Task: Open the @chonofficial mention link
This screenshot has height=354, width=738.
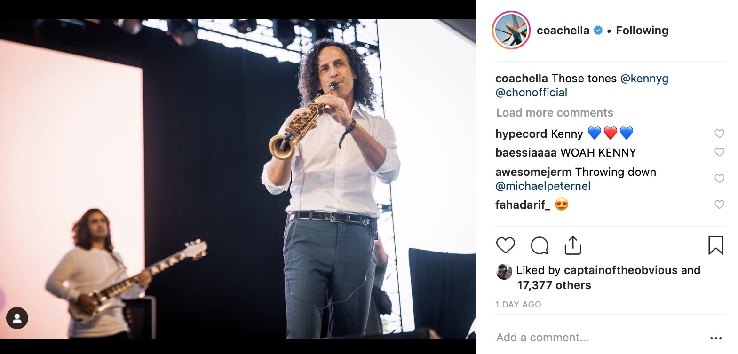Action: [x=531, y=93]
